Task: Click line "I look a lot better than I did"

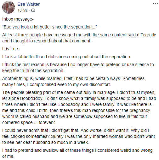Action: (x=66, y=57)
